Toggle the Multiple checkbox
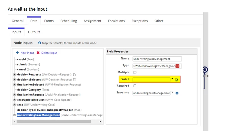This screenshot has width=226, height=131. tap(135, 73)
